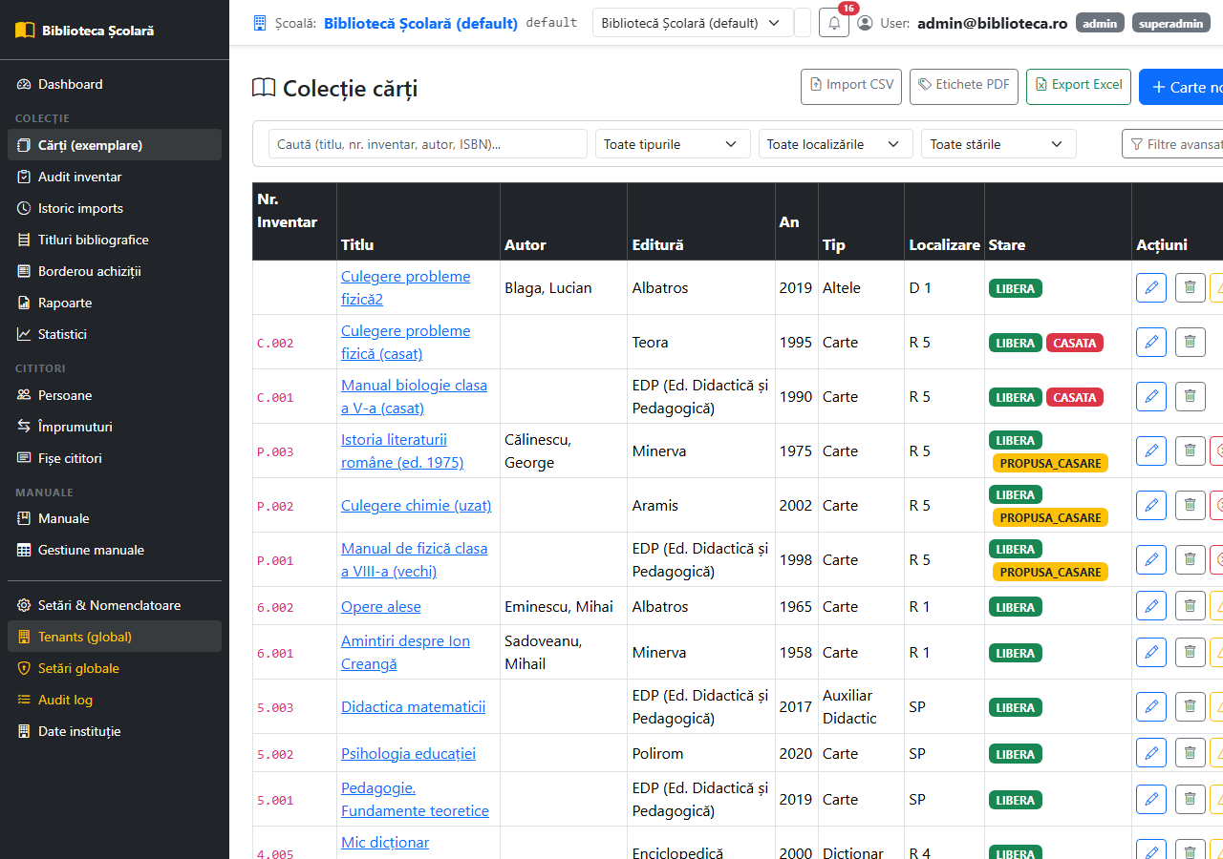Open Audit log page
The height and width of the screenshot is (859, 1223).
tap(115, 700)
